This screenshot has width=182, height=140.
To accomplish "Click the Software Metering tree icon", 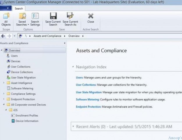I will pyautogui.click(x=8, y=88).
